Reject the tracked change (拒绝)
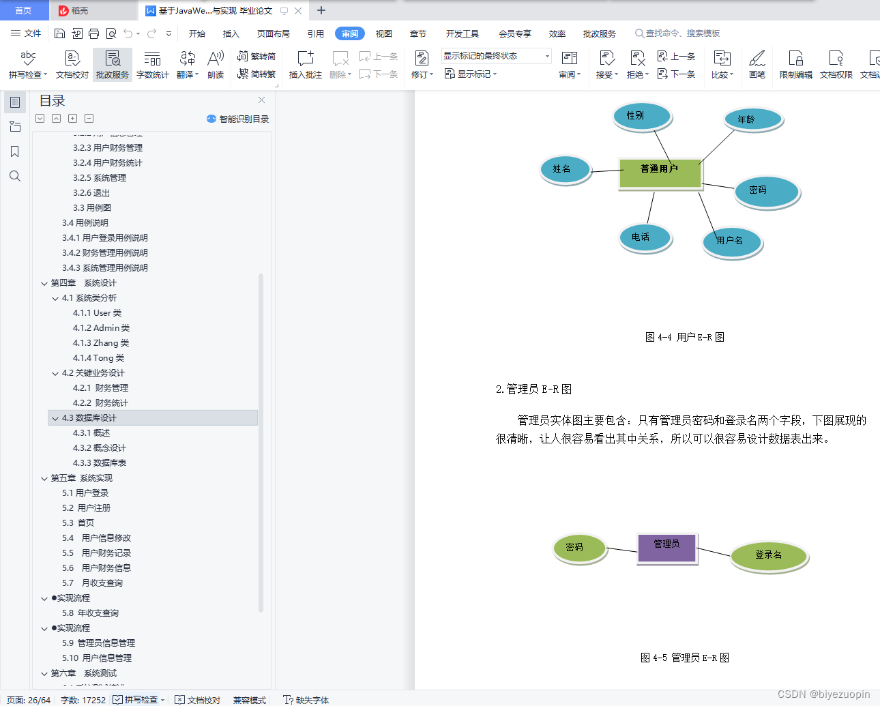The height and width of the screenshot is (706, 880). (x=638, y=65)
